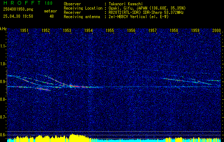Click the 1.0 kHz axis label
The height and width of the screenshot is (142, 224).
coord(3,64)
